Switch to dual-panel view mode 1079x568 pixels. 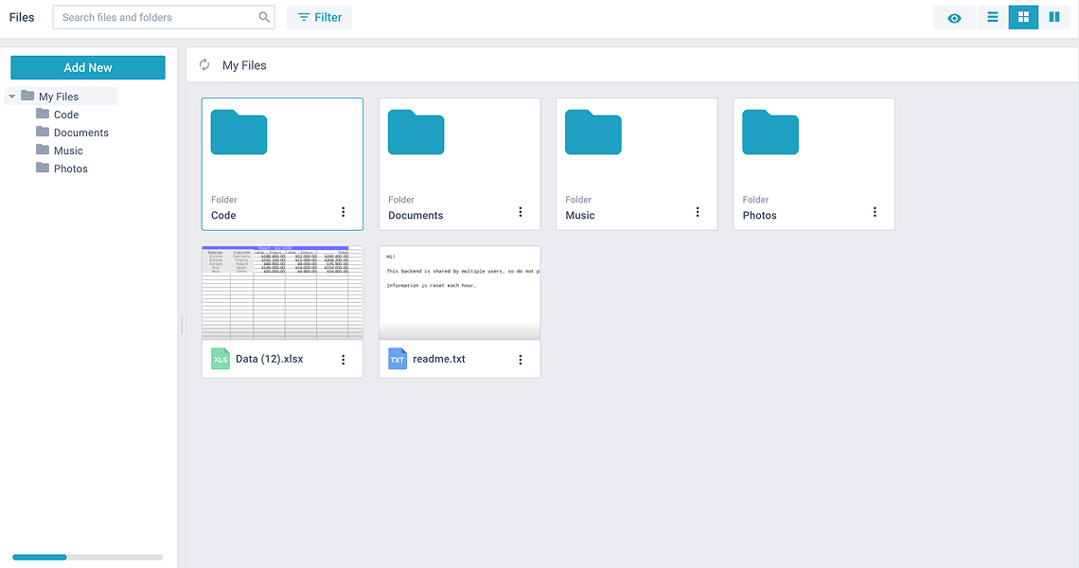point(1053,17)
